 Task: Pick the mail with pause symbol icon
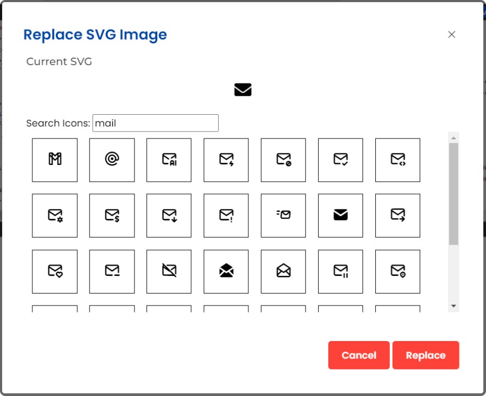click(x=341, y=272)
